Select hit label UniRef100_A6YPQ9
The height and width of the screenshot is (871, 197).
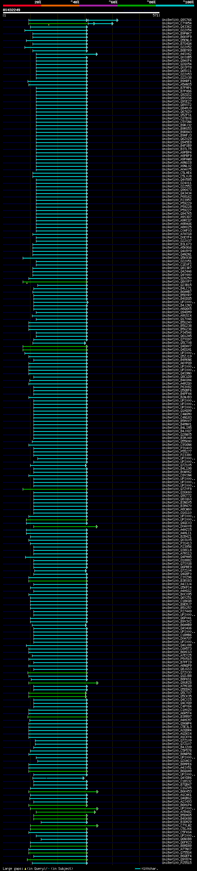177,363
